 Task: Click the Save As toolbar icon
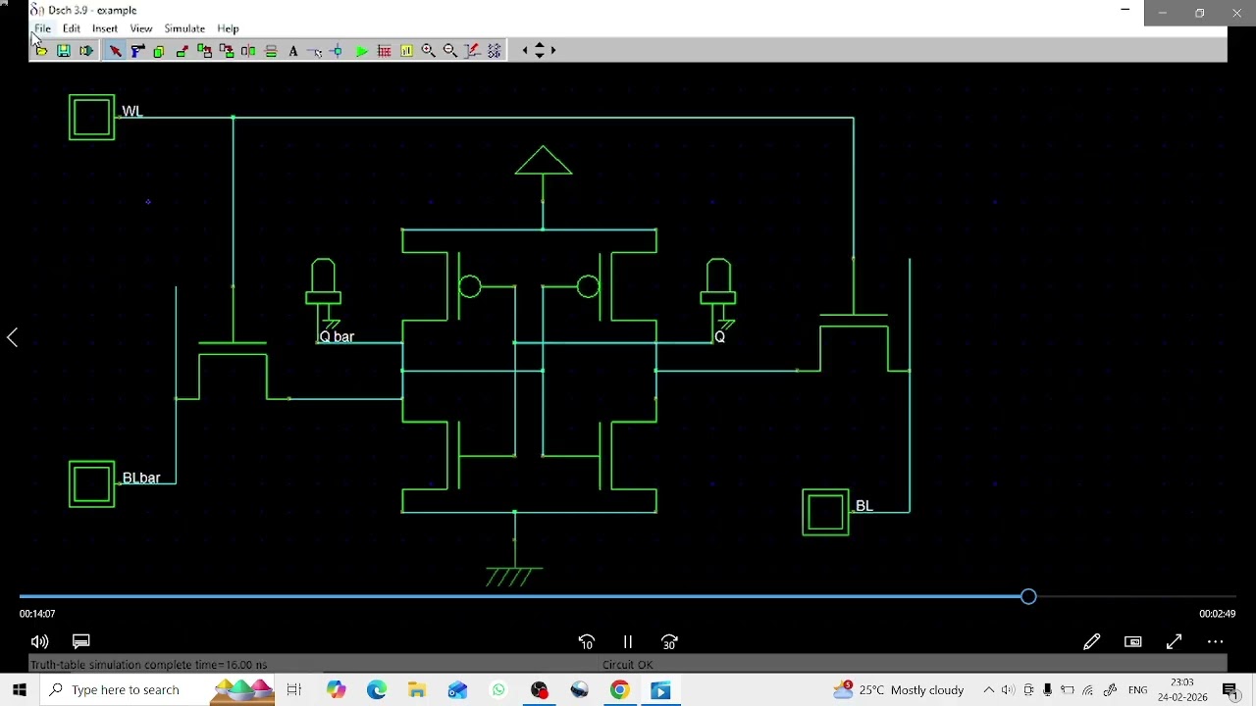pyautogui.click(x=85, y=50)
